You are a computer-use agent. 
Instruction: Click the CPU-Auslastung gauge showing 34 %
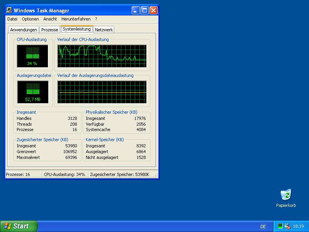pyautogui.click(x=32, y=56)
